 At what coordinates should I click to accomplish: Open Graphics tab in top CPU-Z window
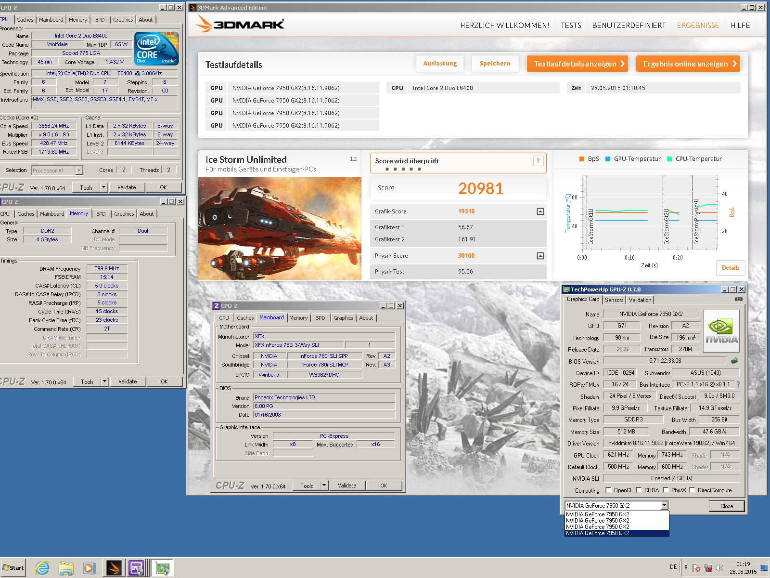point(123,20)
